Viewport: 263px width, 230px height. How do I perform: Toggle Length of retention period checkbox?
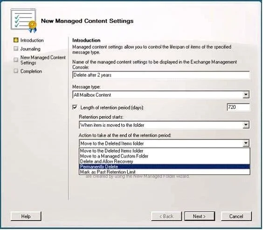75,107
